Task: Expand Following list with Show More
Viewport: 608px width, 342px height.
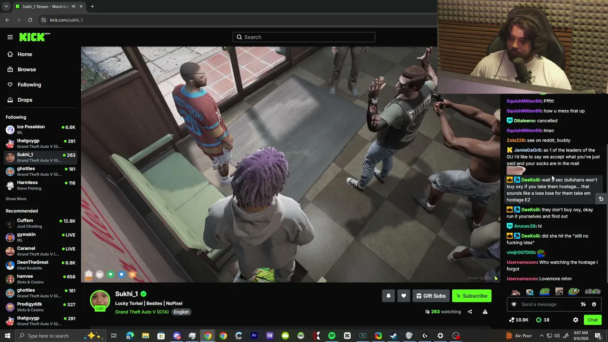Action: (16, 199)
